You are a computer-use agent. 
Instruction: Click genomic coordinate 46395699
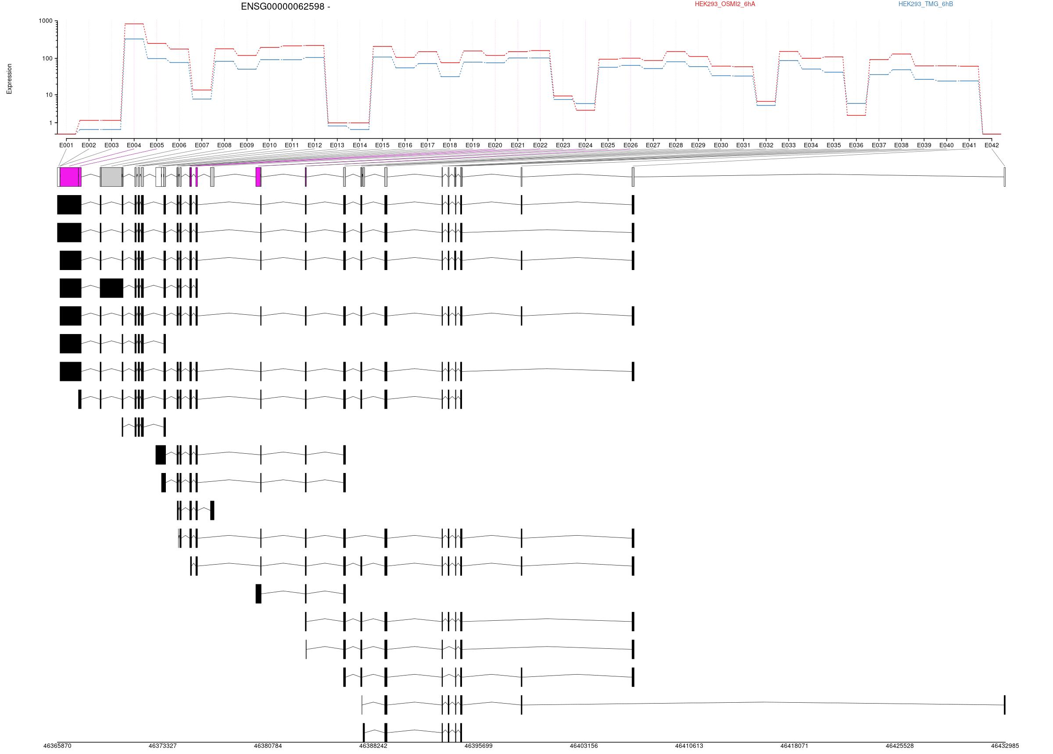pos(479,746)
